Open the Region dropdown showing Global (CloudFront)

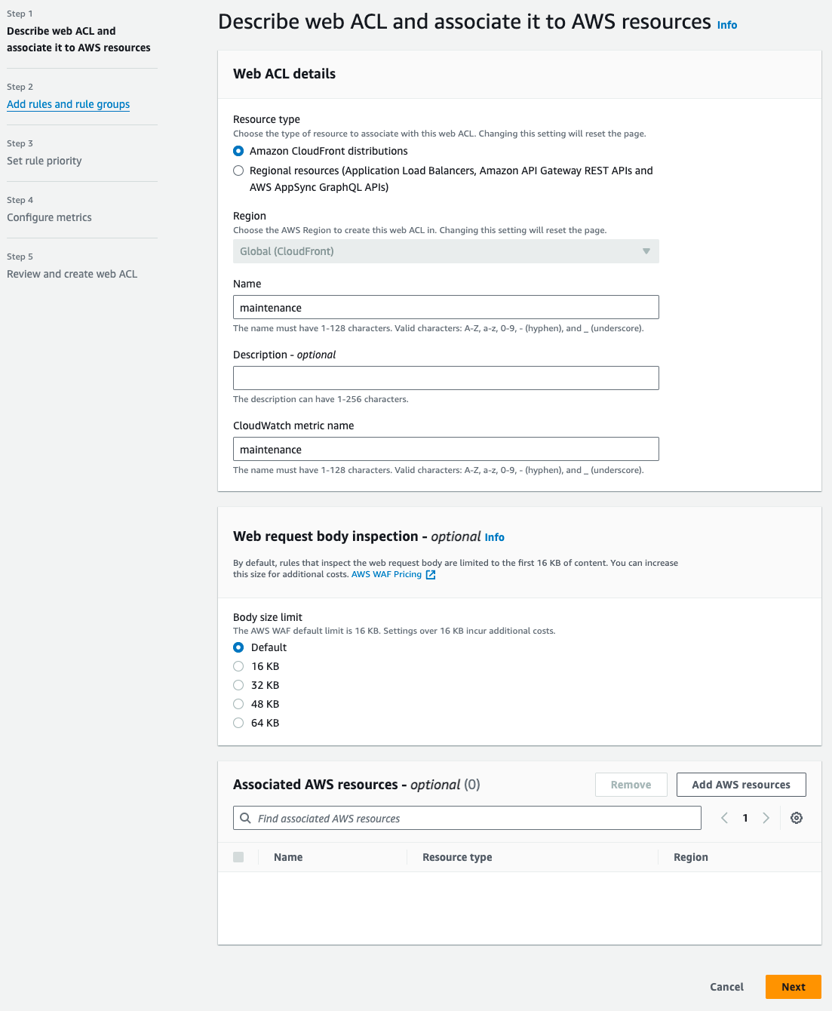pos(446,251)
